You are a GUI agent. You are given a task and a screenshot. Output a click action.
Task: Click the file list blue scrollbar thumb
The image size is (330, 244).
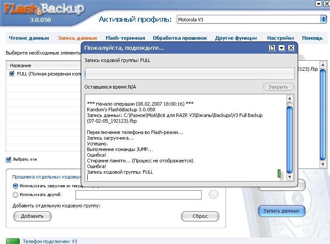point(323,115)
